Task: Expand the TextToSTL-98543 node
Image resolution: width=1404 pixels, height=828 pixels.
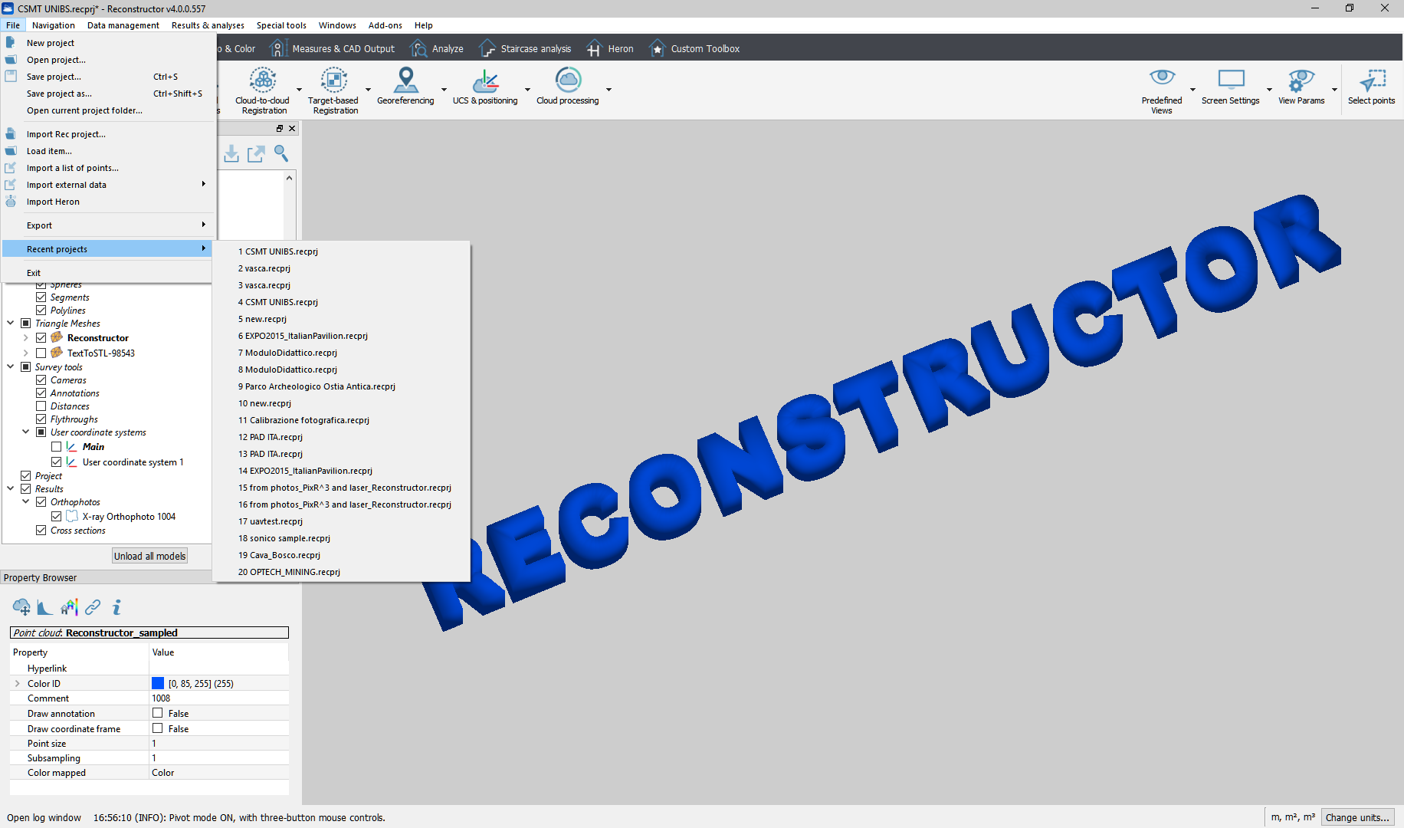Action: [x=26, y=353]
